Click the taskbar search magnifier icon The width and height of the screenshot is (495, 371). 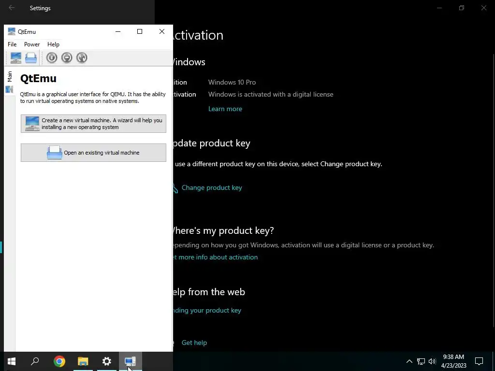tap(35, 361)
